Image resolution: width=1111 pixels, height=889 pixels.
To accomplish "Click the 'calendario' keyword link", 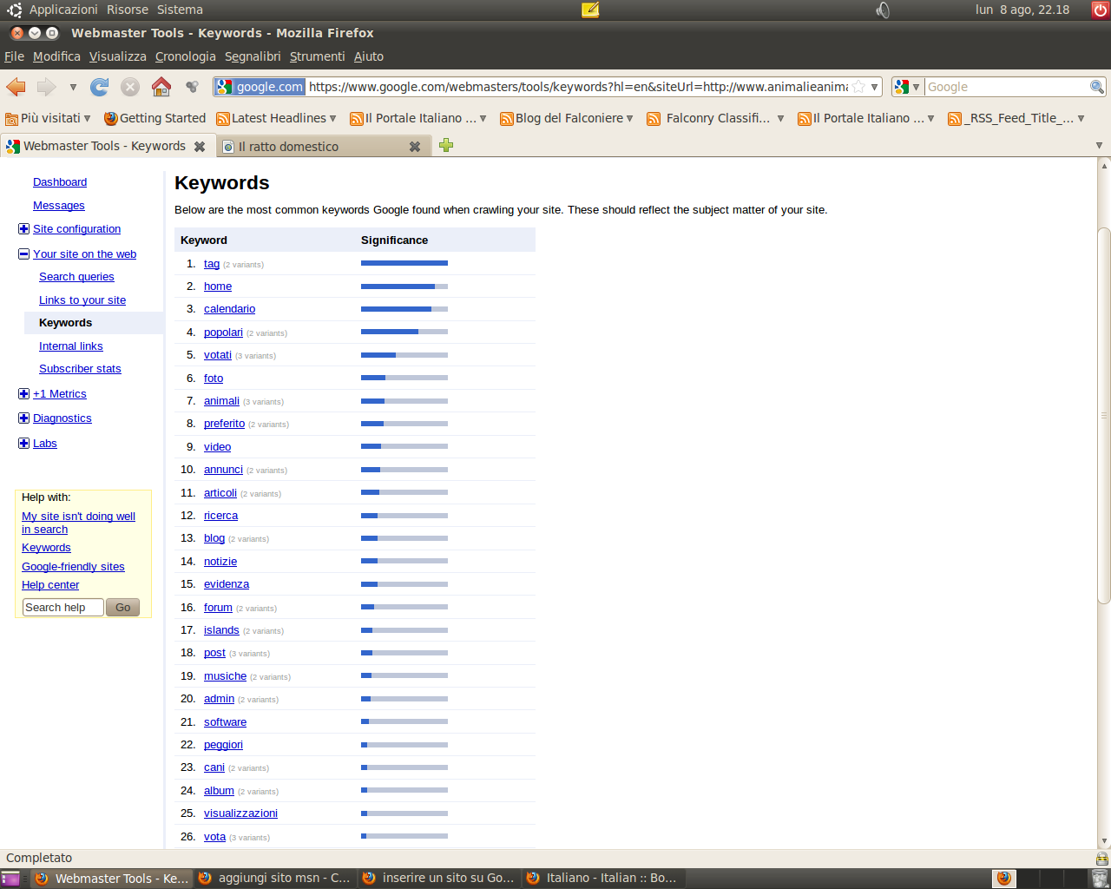I will [229, 309].
